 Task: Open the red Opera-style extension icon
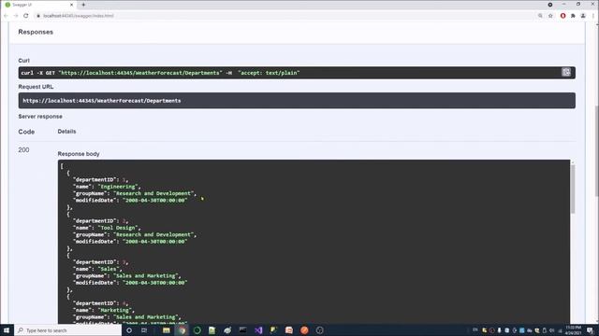click(x=562, y=16)
